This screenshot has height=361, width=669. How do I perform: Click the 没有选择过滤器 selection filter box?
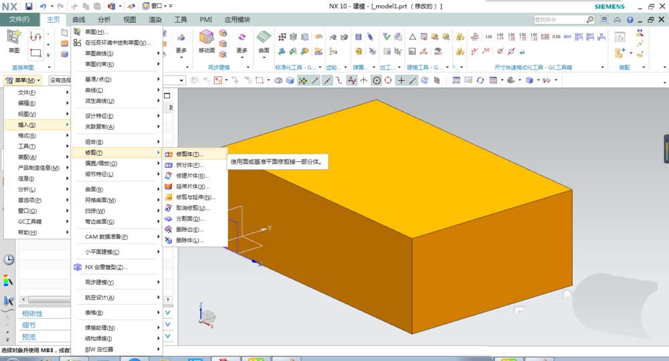pos(60,80)
